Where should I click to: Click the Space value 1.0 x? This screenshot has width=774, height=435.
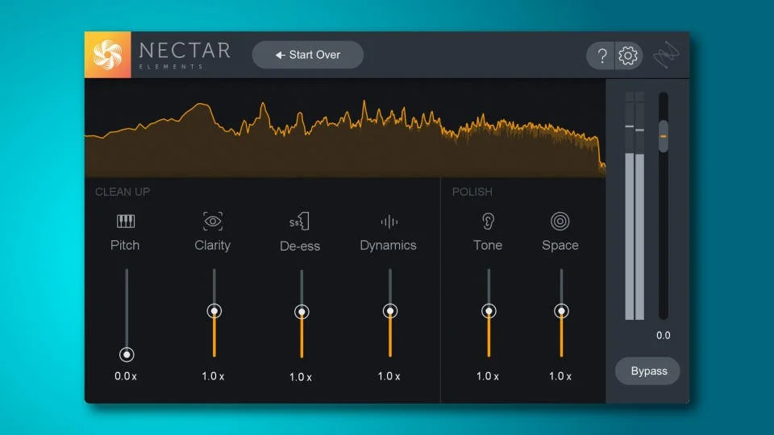pyautogui.click(x=560, y=376)
